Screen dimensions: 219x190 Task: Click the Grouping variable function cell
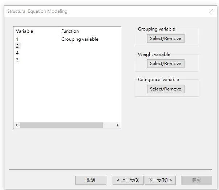[80, 39]
